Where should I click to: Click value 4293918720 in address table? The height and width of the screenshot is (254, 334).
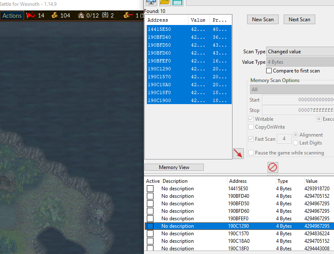click(x=317, y=189)
